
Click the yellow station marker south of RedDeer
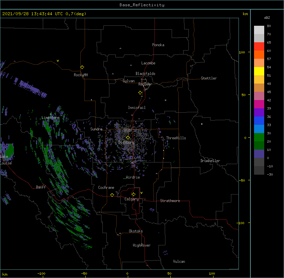click(140, 93)
